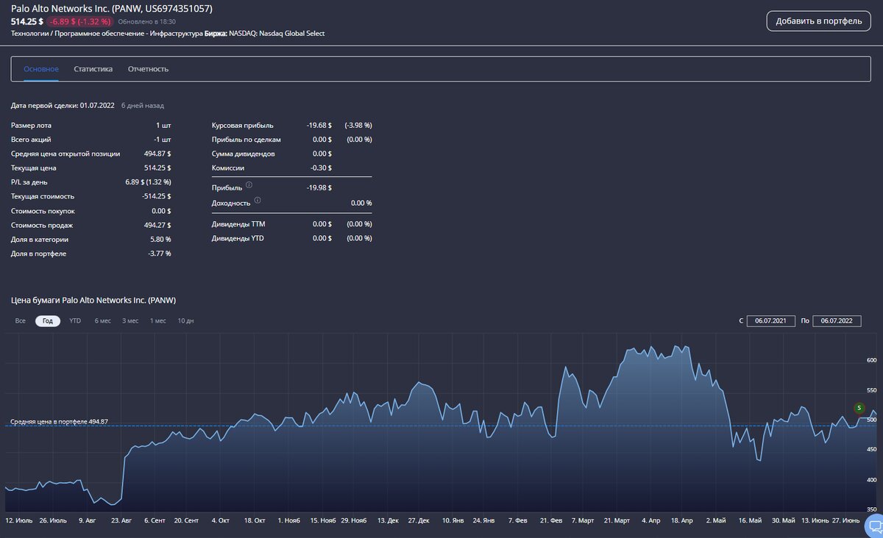Image resolution: width=883 pixels, height=538 pixels.
Task: Click the Дивиденды YTD label
Action: tap(238, 238)
